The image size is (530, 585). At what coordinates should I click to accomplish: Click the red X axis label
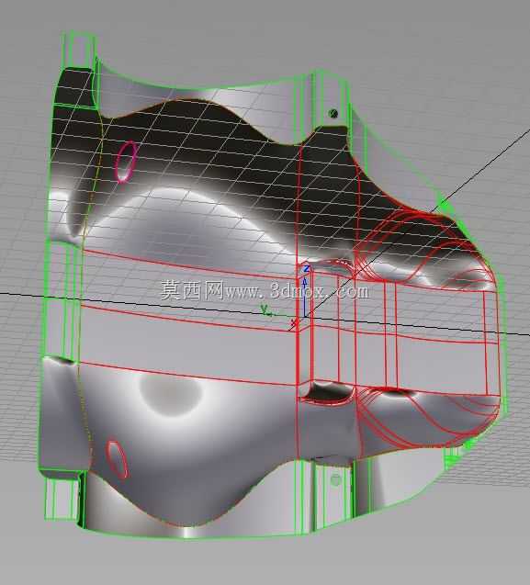tap(294, 323)
